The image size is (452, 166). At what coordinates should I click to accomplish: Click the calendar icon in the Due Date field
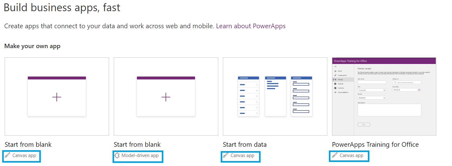click(419, 90)
